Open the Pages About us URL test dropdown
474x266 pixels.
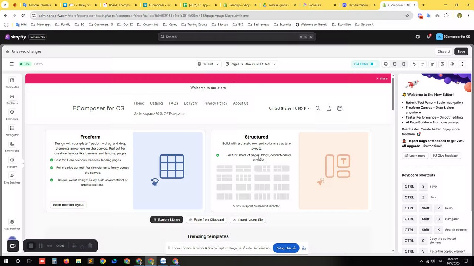coord(251,64)
